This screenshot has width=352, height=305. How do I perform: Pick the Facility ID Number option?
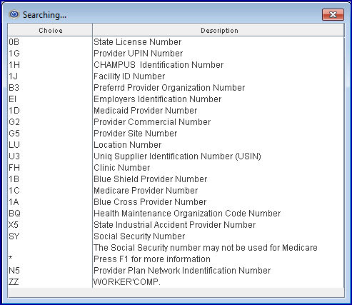pos(176,76)
